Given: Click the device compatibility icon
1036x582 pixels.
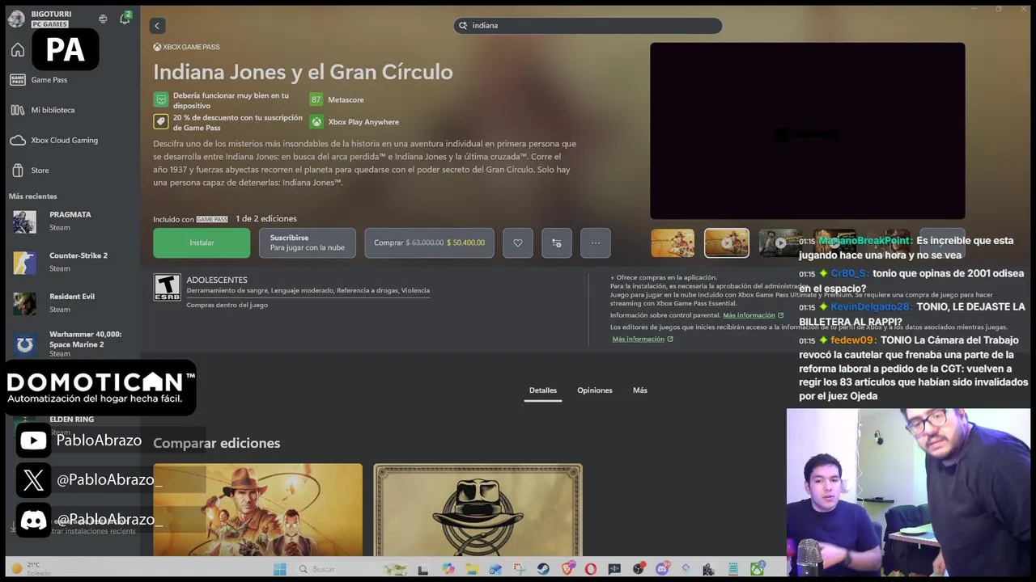Looking at the screenshot, I should point(160,99).
